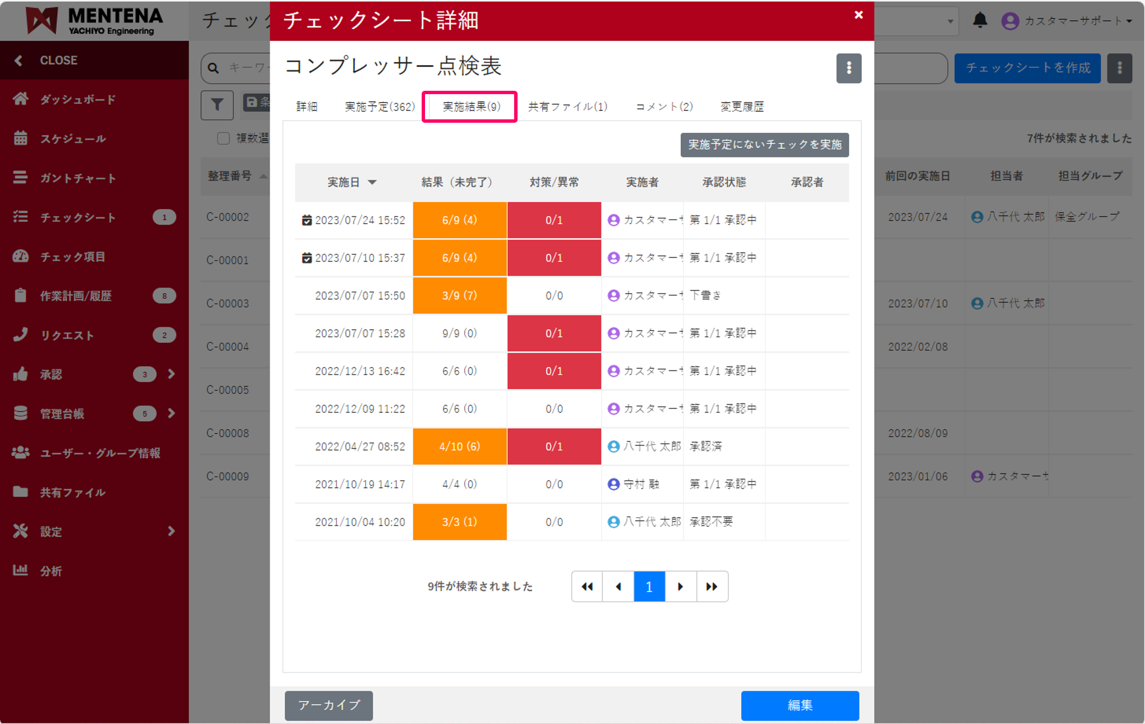Click the kebab menu in the checksheet detail modal
1145x724 pixels.
coord(849,68)
